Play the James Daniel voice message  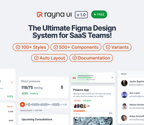(x=23, y=104)
